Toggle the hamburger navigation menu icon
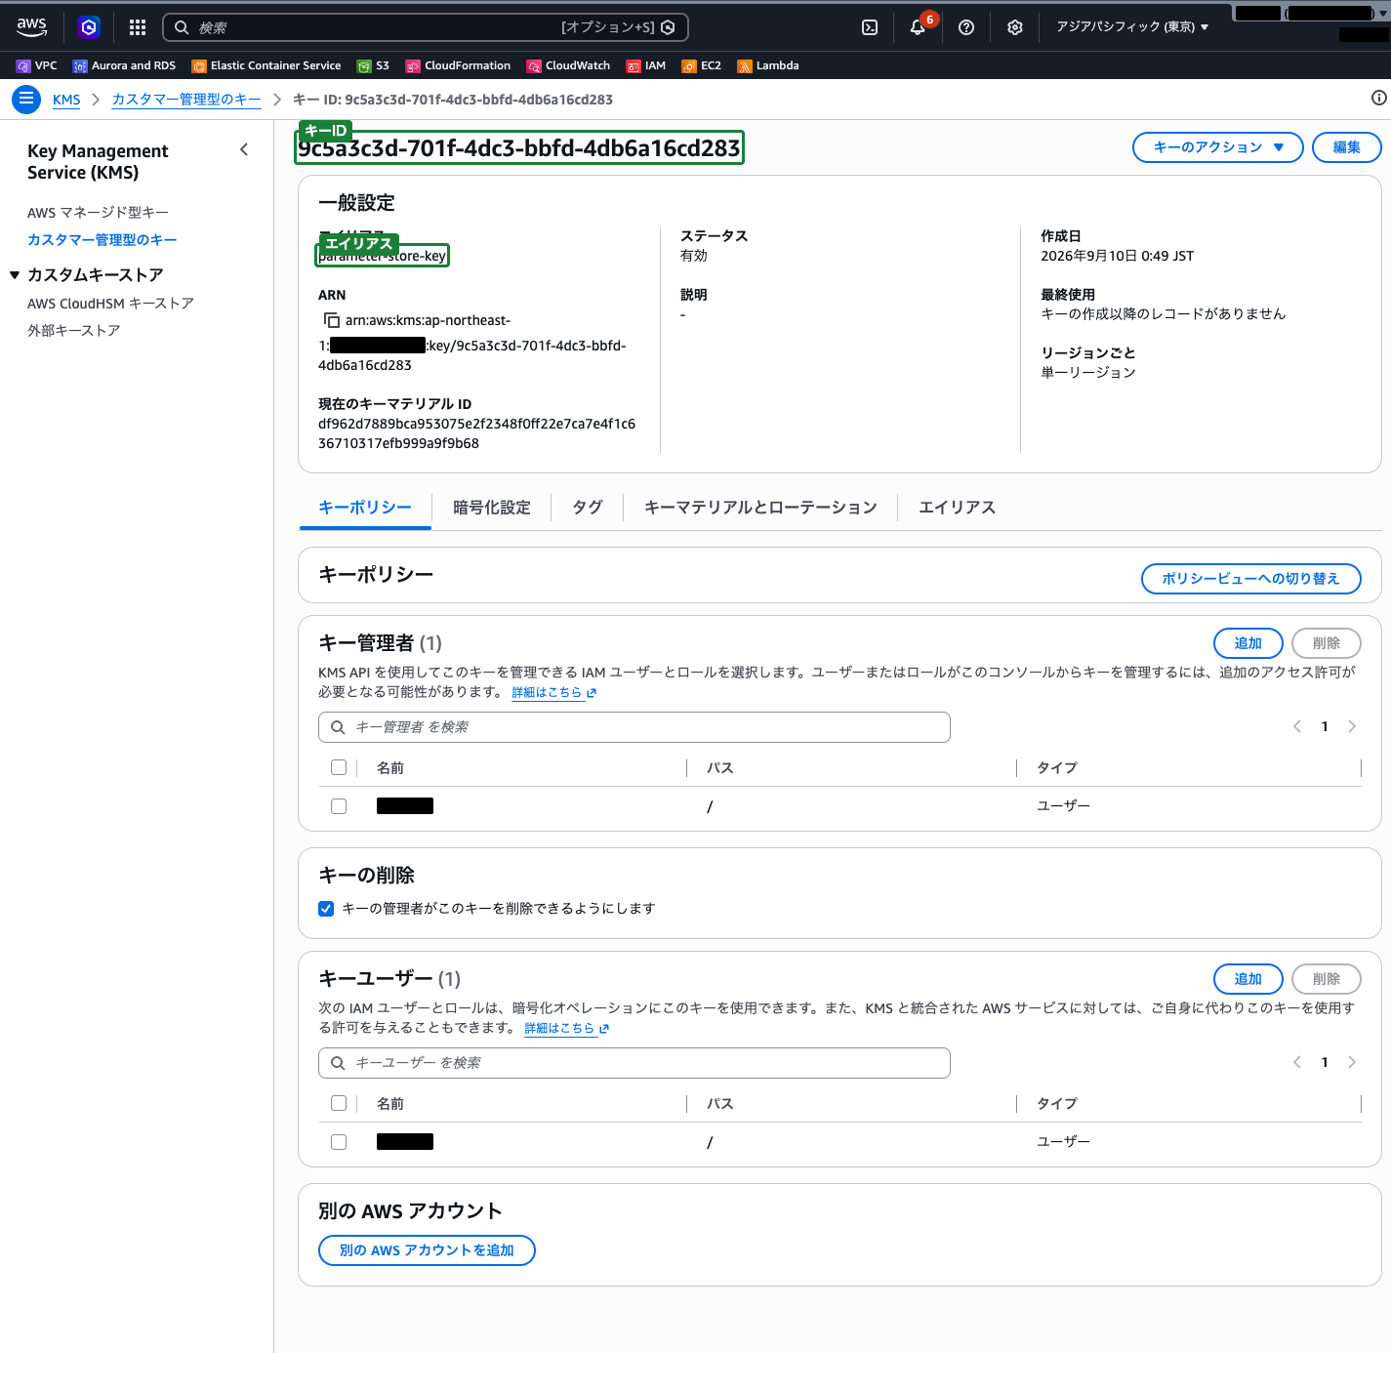Screen dimensions: 1391x1391 coord(26,99)
